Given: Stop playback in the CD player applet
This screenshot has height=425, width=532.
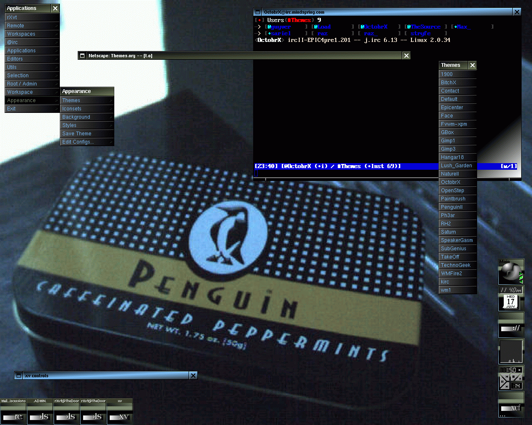Looking at the screenshot, I should point(514,376).
